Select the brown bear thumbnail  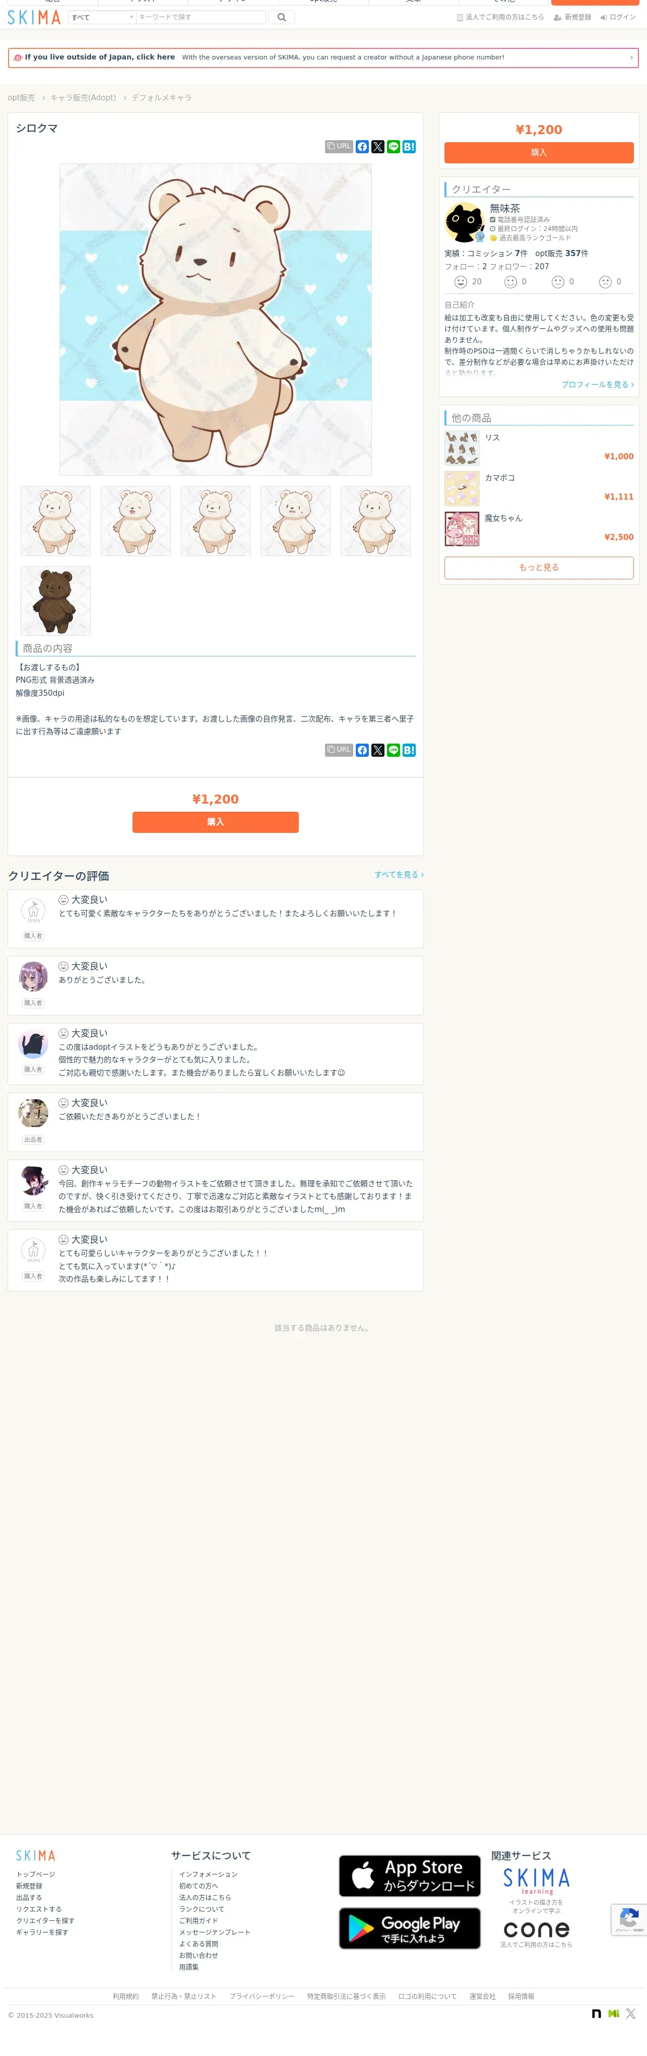[x=56, y=601]
